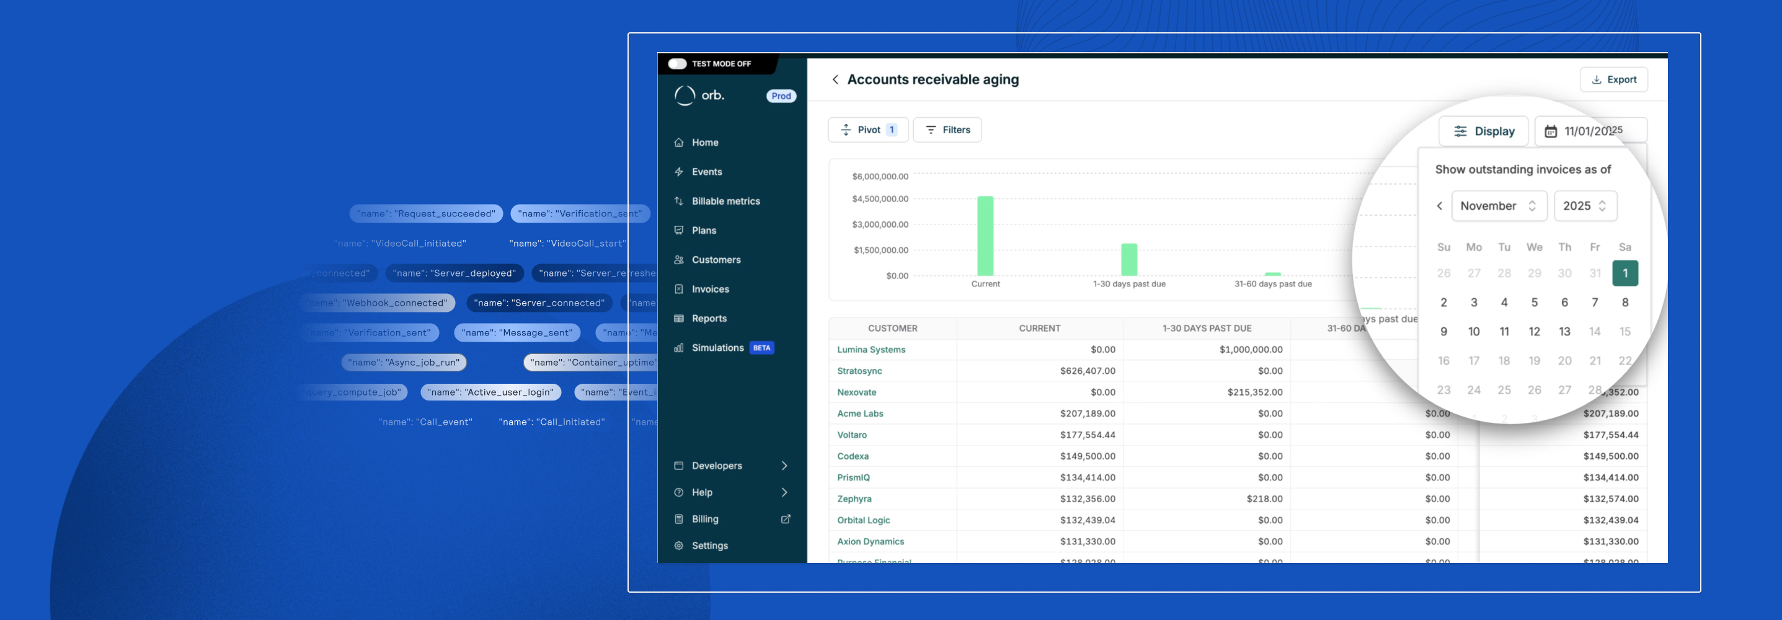Screen dimensions: 1782x620
Task: Click the Events lightning icon
Action: click(x=678, y=172)
